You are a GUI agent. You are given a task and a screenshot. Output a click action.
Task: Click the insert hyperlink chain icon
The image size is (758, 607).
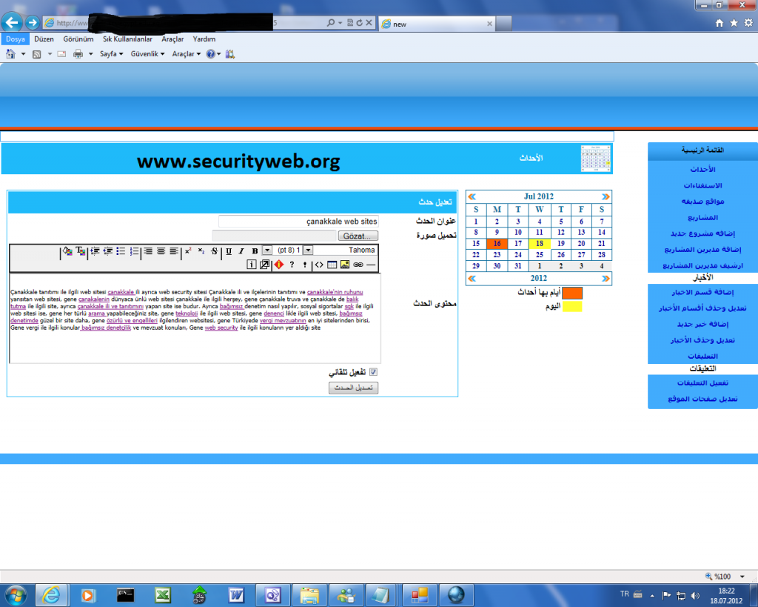click(358, 265)
